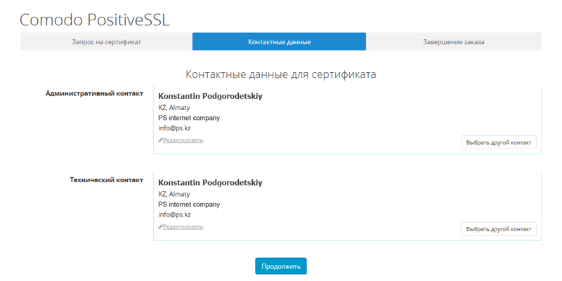Click the Технический контакт label
562x281 pixels.
click(107, 180)
